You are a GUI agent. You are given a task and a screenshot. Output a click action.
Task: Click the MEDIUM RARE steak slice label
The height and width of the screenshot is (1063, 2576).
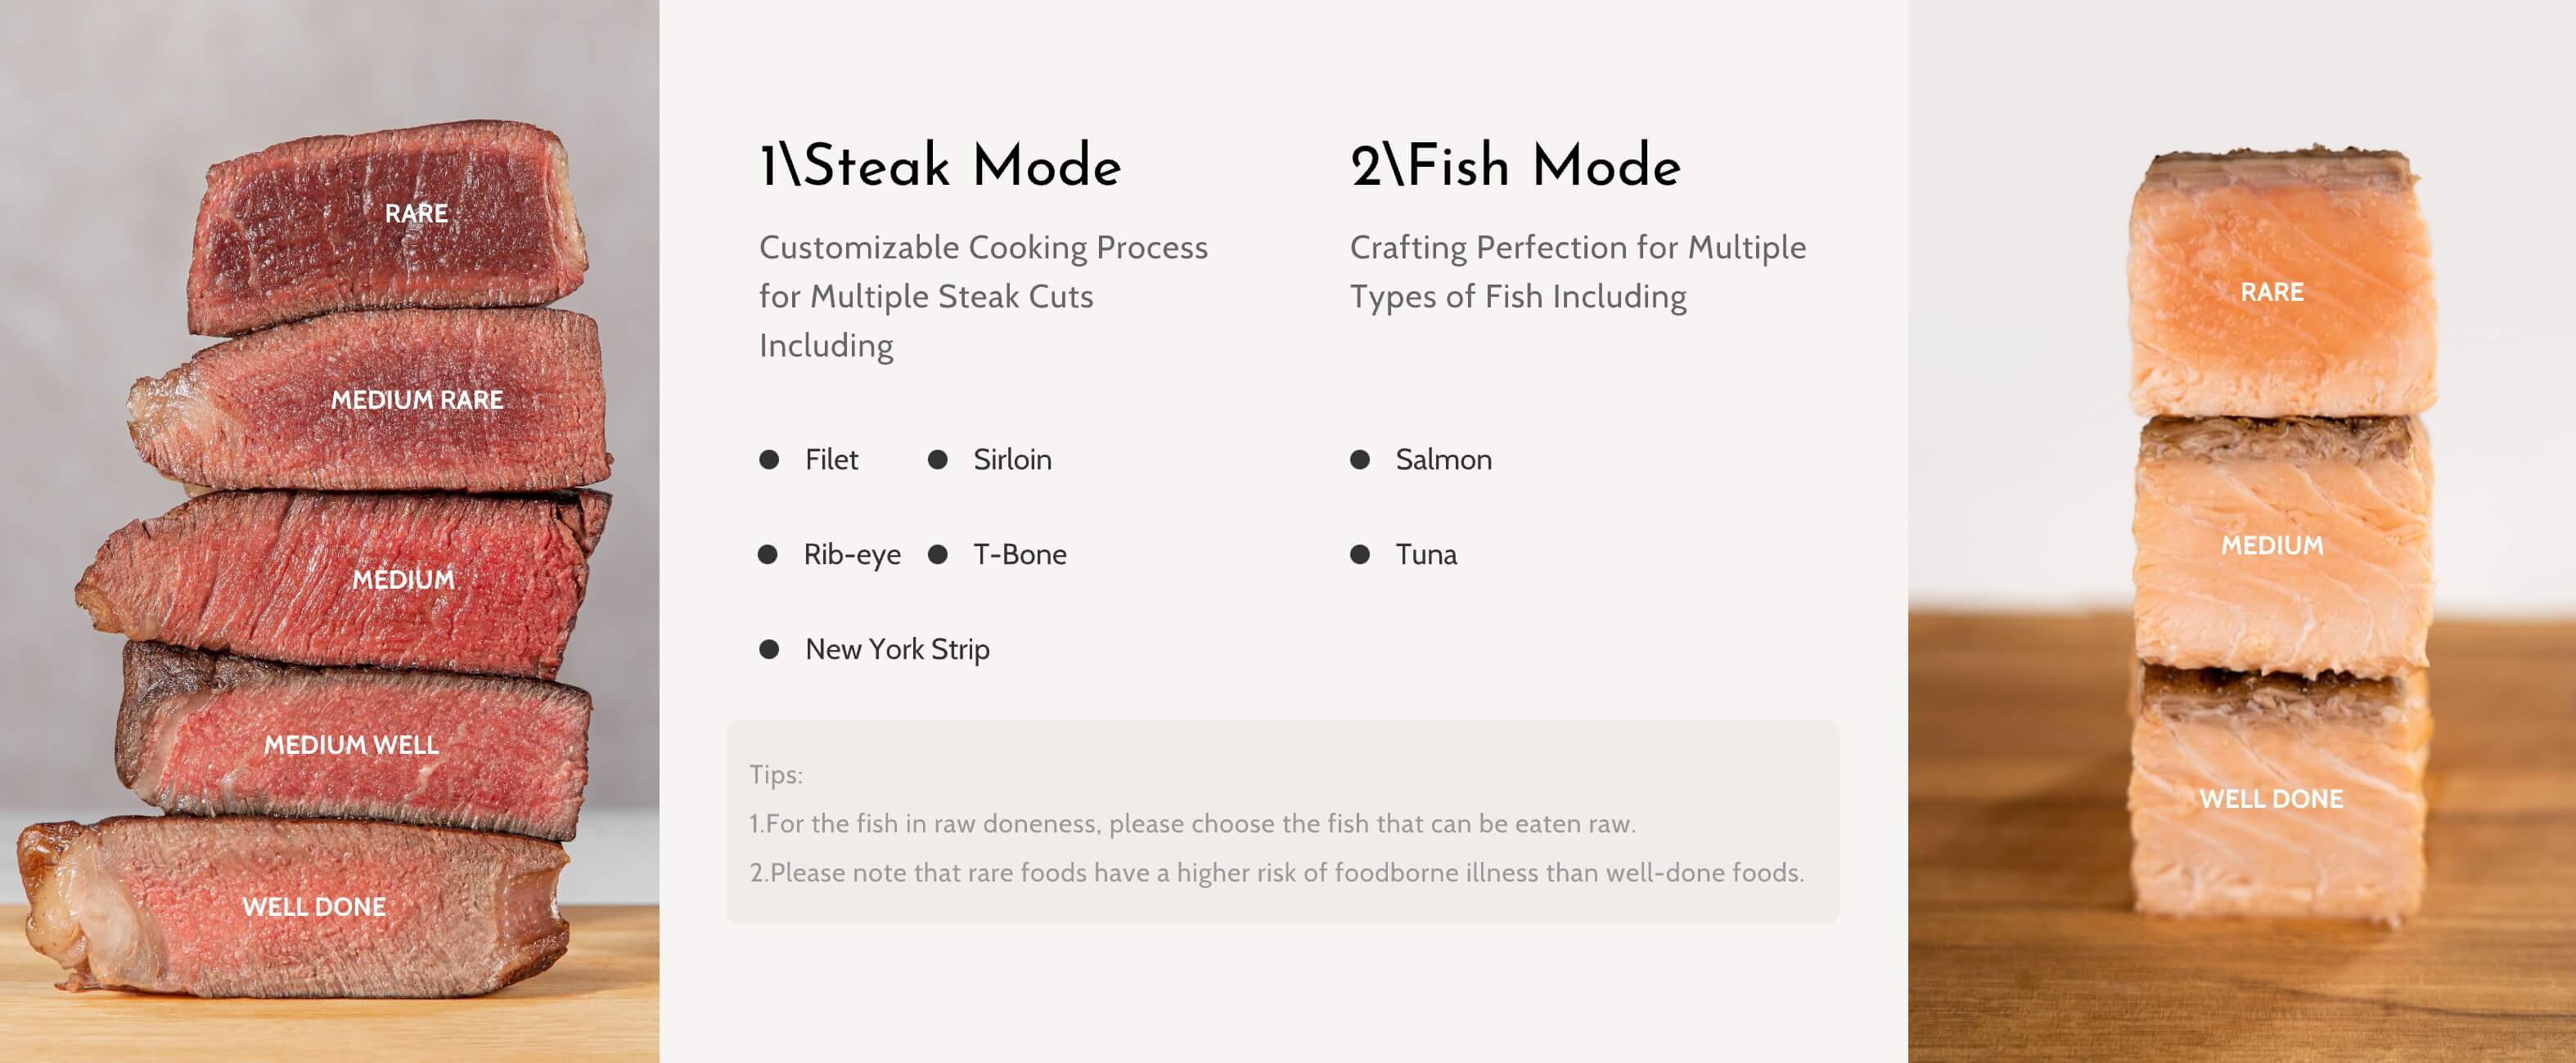pos(417,400)
